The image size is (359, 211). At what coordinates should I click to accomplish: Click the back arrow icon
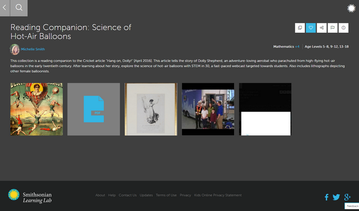click(4, 8)
